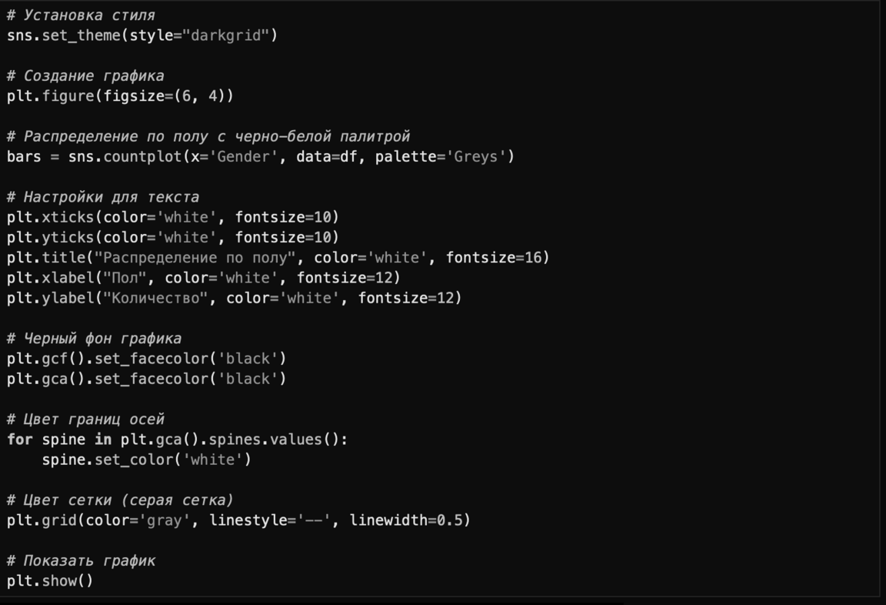Screen dimensions: 886x605
Task: Click the "# Настройки для текста" comment
Action: (103, 197)
